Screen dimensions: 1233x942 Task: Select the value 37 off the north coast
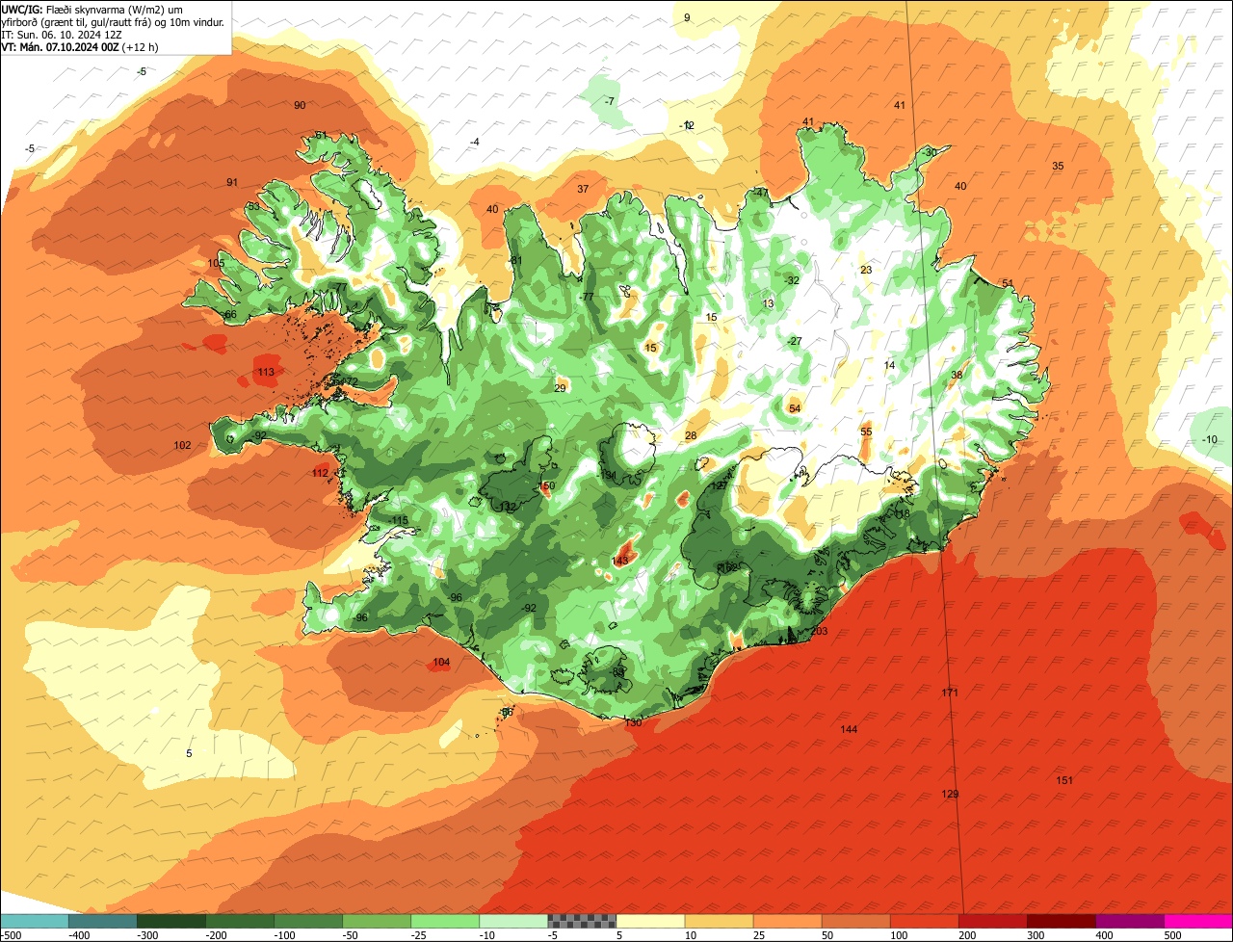tap(583, 189)
